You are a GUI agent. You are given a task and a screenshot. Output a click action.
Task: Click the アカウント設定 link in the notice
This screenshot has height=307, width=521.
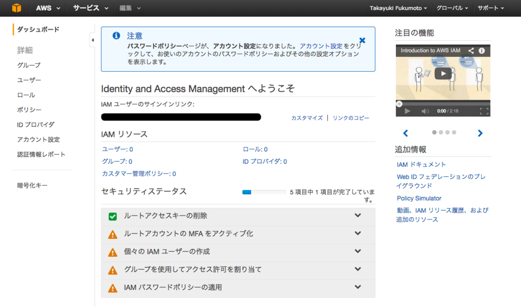point(321,46)
